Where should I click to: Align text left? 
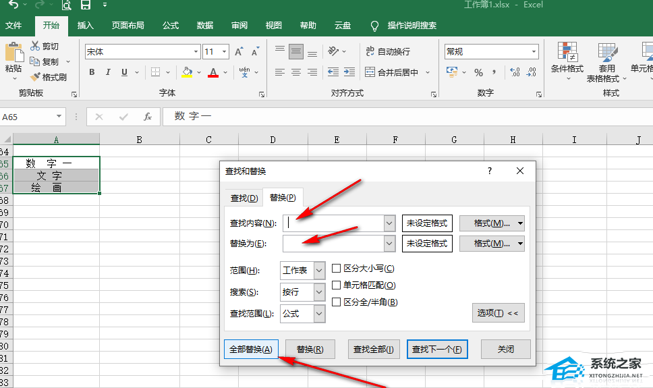point(280,72)
